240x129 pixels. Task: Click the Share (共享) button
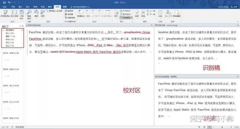point(234,7)
